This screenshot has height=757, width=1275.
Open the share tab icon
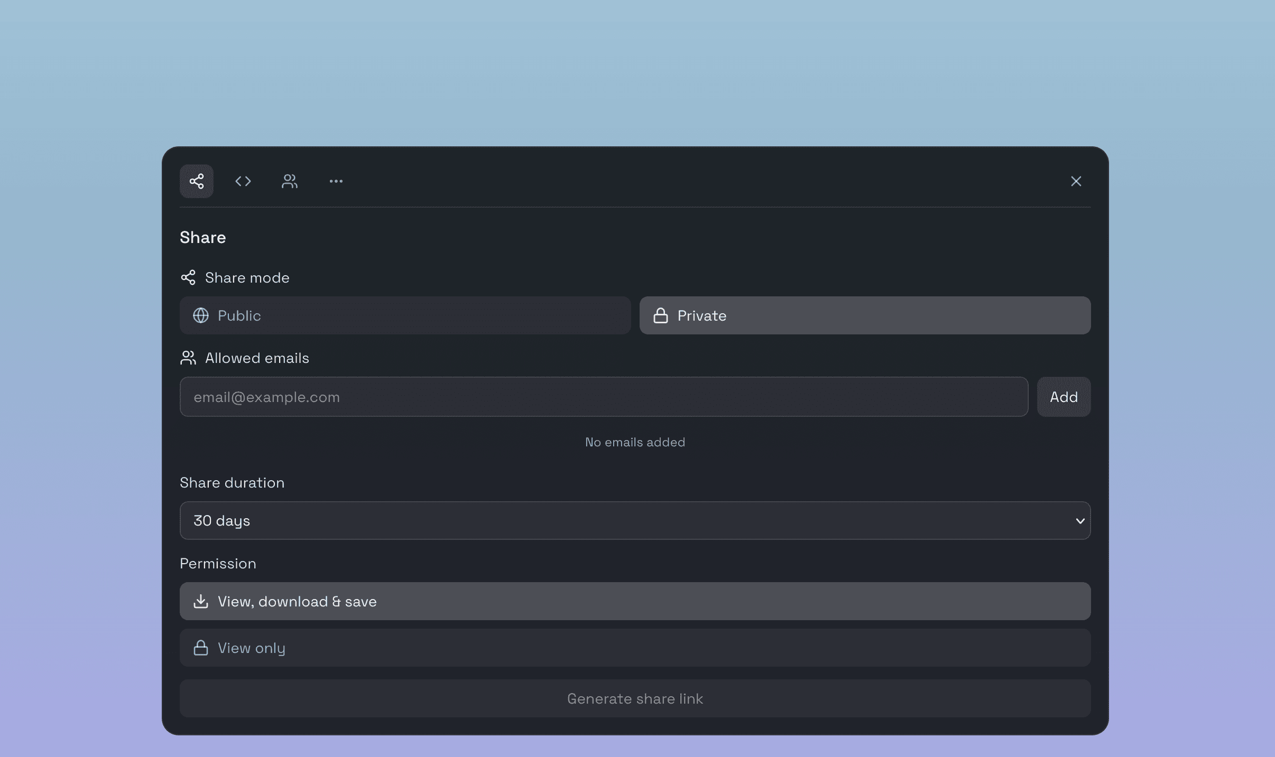pyautogui.click(x=197, y=181)
